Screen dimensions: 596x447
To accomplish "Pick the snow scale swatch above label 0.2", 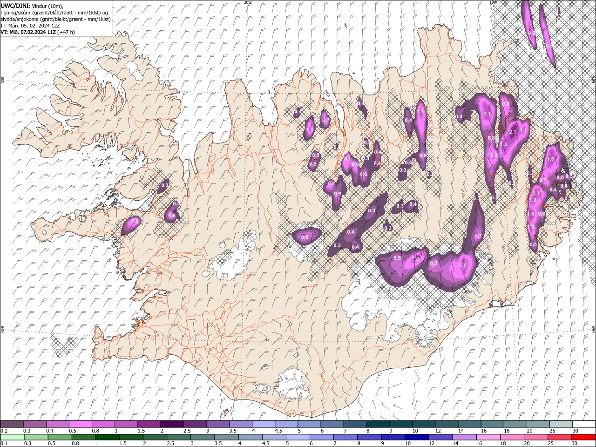I will 12,424.
